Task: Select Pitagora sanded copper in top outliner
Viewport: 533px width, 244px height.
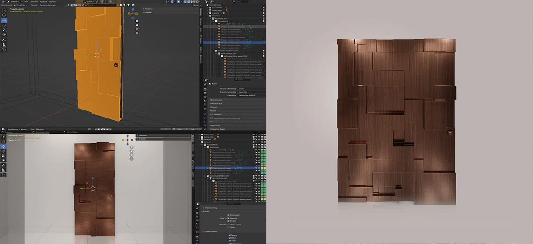Action: [230, 43]
